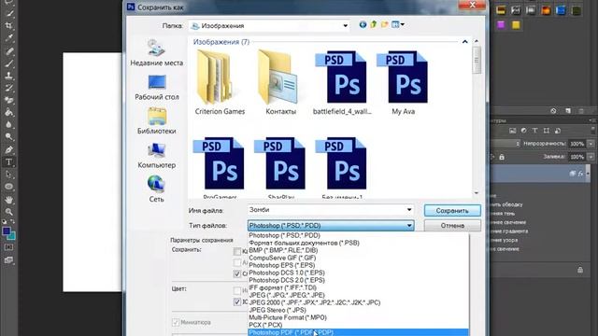The image size is (598, 336).
Task: Choose CompuServe GIF format
Action: coord(358,258)
